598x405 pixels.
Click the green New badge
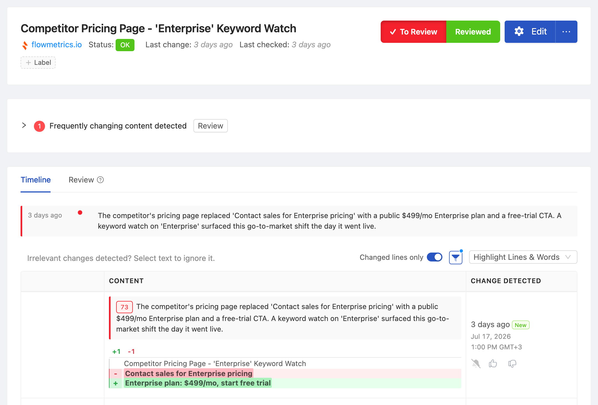click(520, 325)
